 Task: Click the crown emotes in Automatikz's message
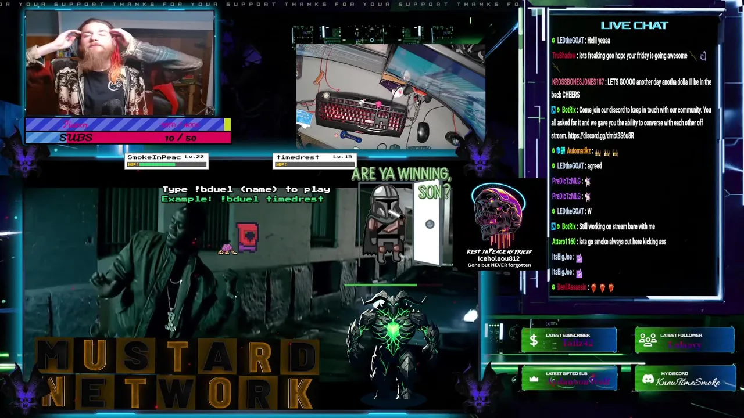[606, 152]
